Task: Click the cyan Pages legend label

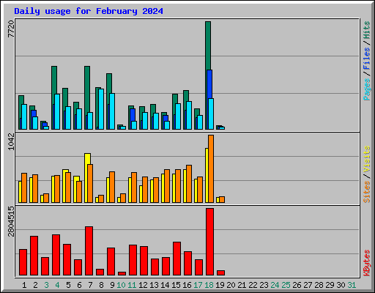Action: click(x=367, y=89)
